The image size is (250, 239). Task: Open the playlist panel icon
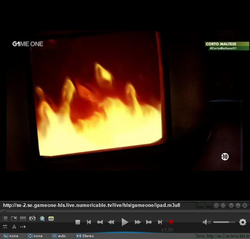(x=5, y=218)
